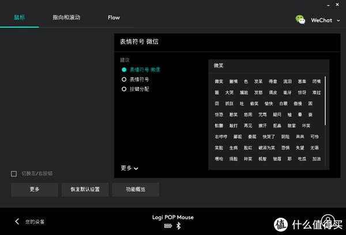Choose the 憨笑 emoji

[x=233, y=115]
